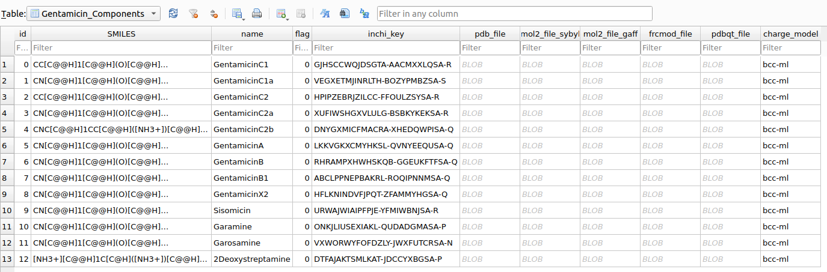The image size is (827, 272).
Task: Insert a new record in table
Action: 281,13
